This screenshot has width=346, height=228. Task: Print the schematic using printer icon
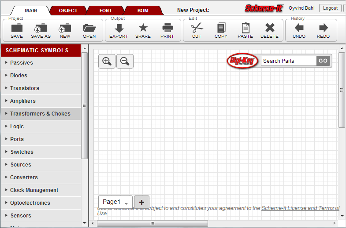pyautogui.click(x=167, y=29)
